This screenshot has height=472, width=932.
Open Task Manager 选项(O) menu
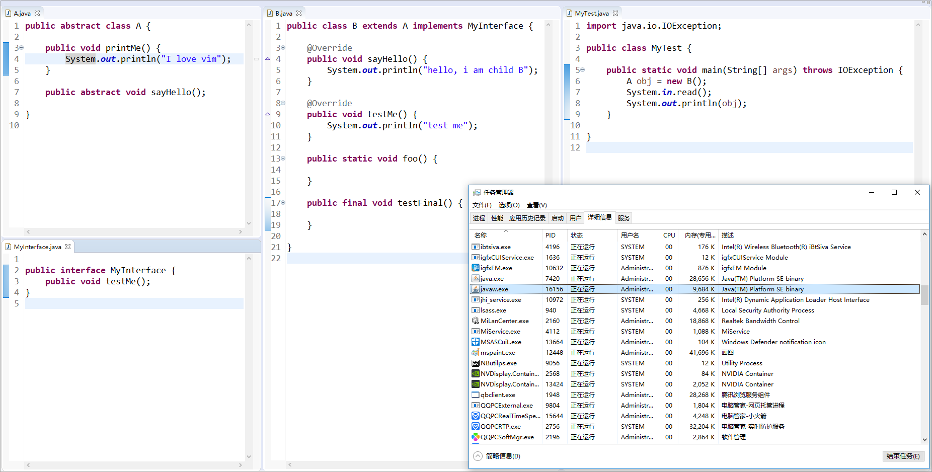(509, 205)
